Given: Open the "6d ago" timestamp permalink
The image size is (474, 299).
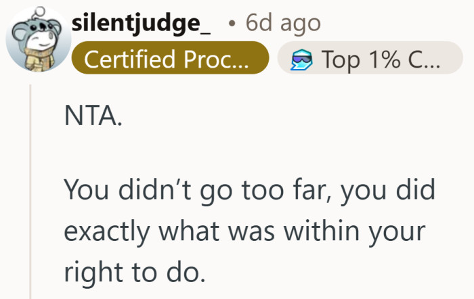Looking at the screenshot, I should tap(282, 24).
